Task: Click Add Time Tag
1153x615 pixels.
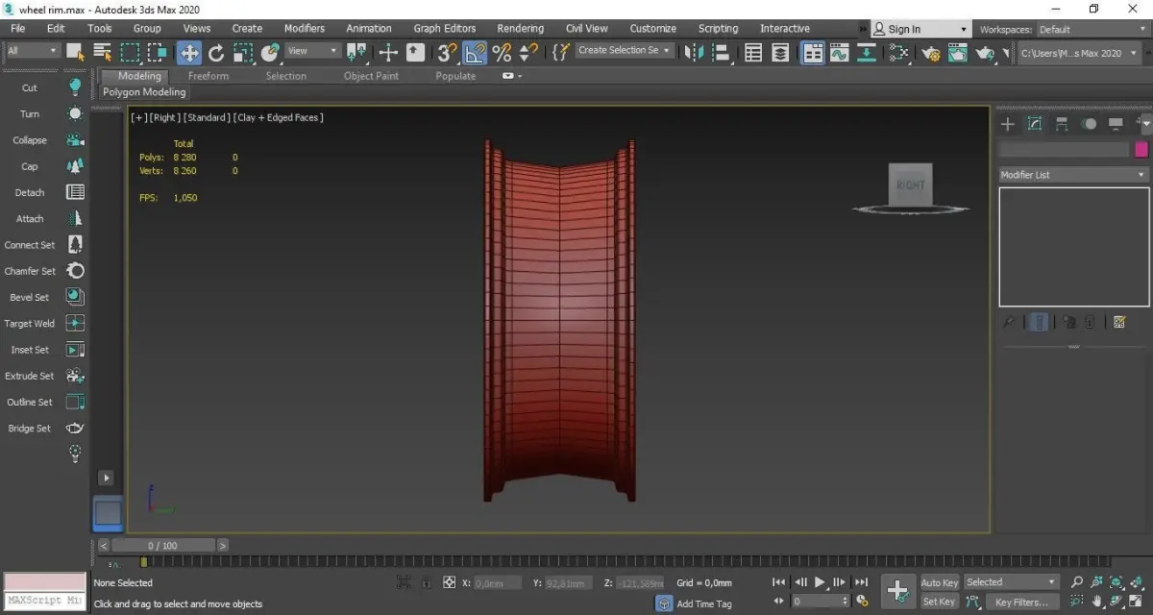Action: click(x=703, y=603)
